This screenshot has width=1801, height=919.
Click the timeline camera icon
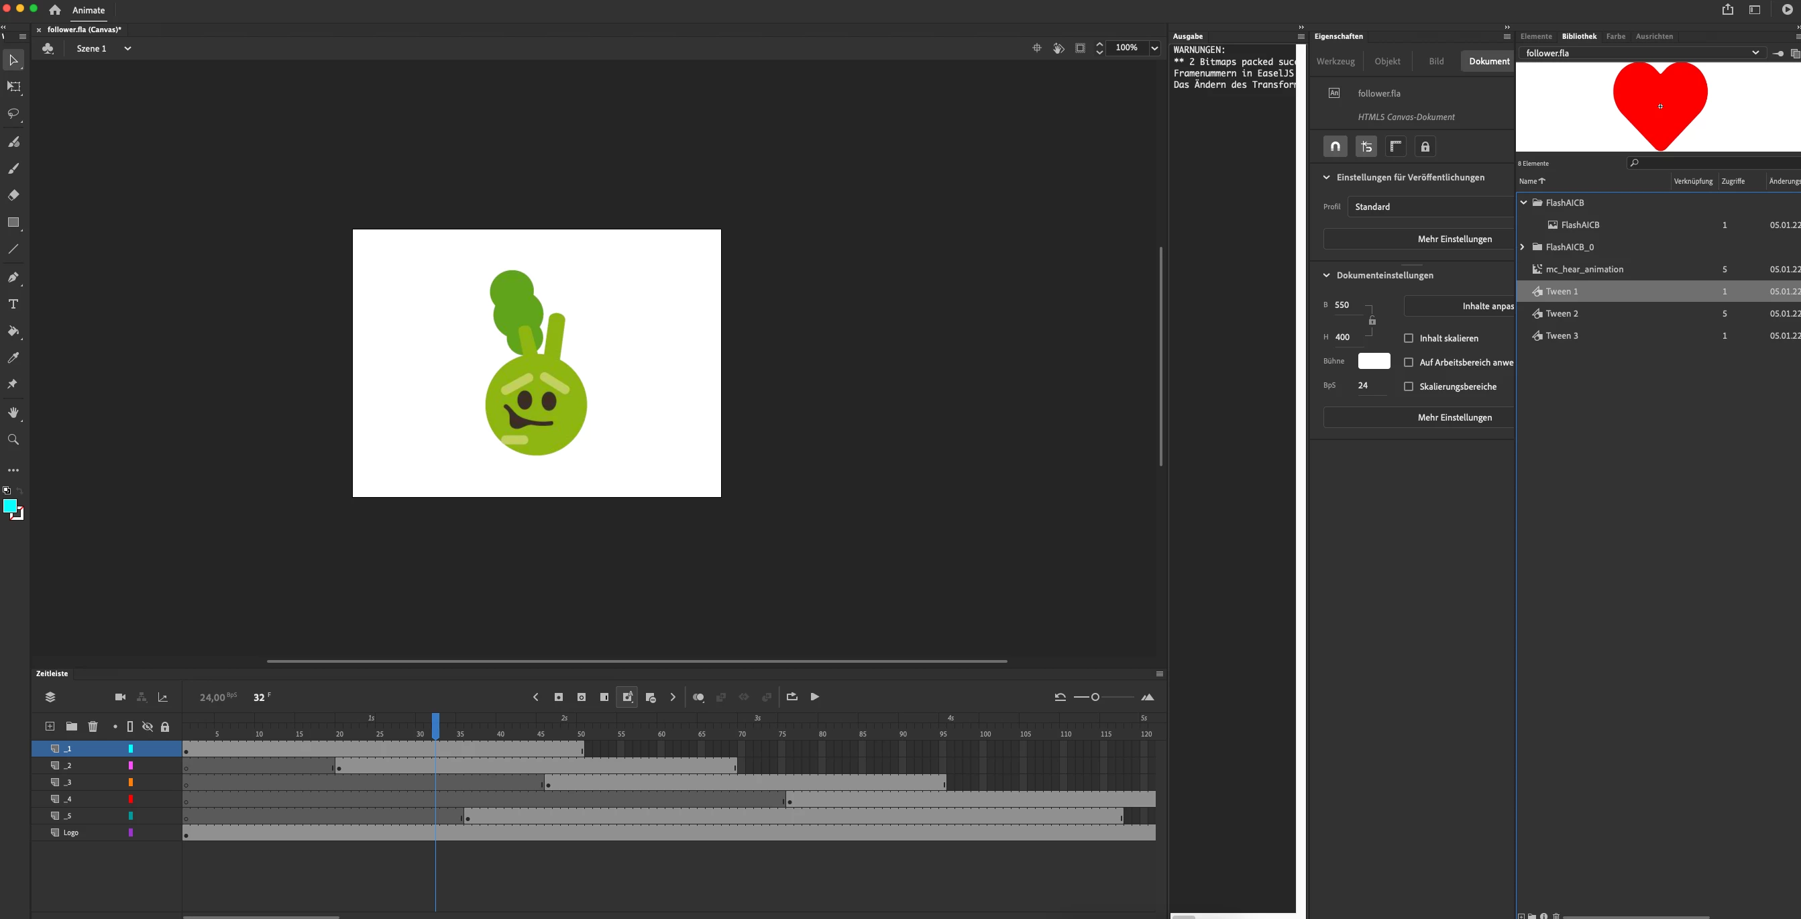[120, 697]
